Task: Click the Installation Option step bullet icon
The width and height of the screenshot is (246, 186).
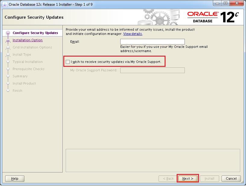Action: [x=8, y=41]
